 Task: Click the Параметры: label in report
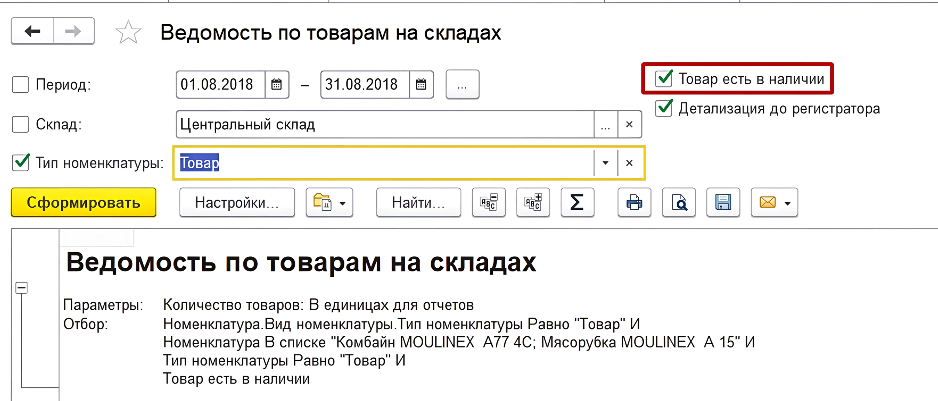pos(103,305)
